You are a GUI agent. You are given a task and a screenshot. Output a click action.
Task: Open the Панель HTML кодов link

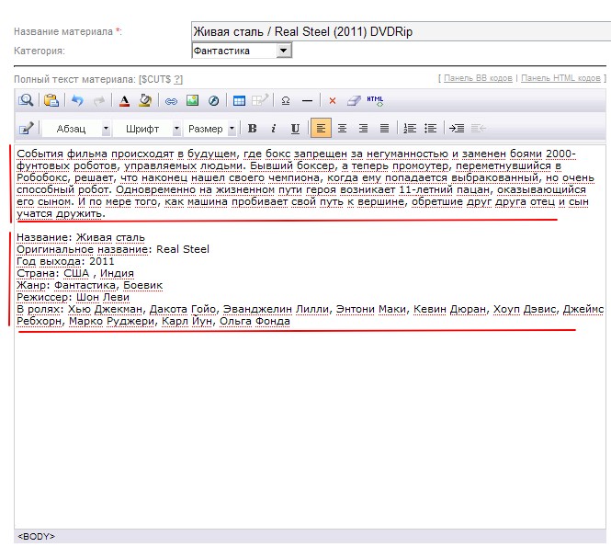tap(560, 78)
